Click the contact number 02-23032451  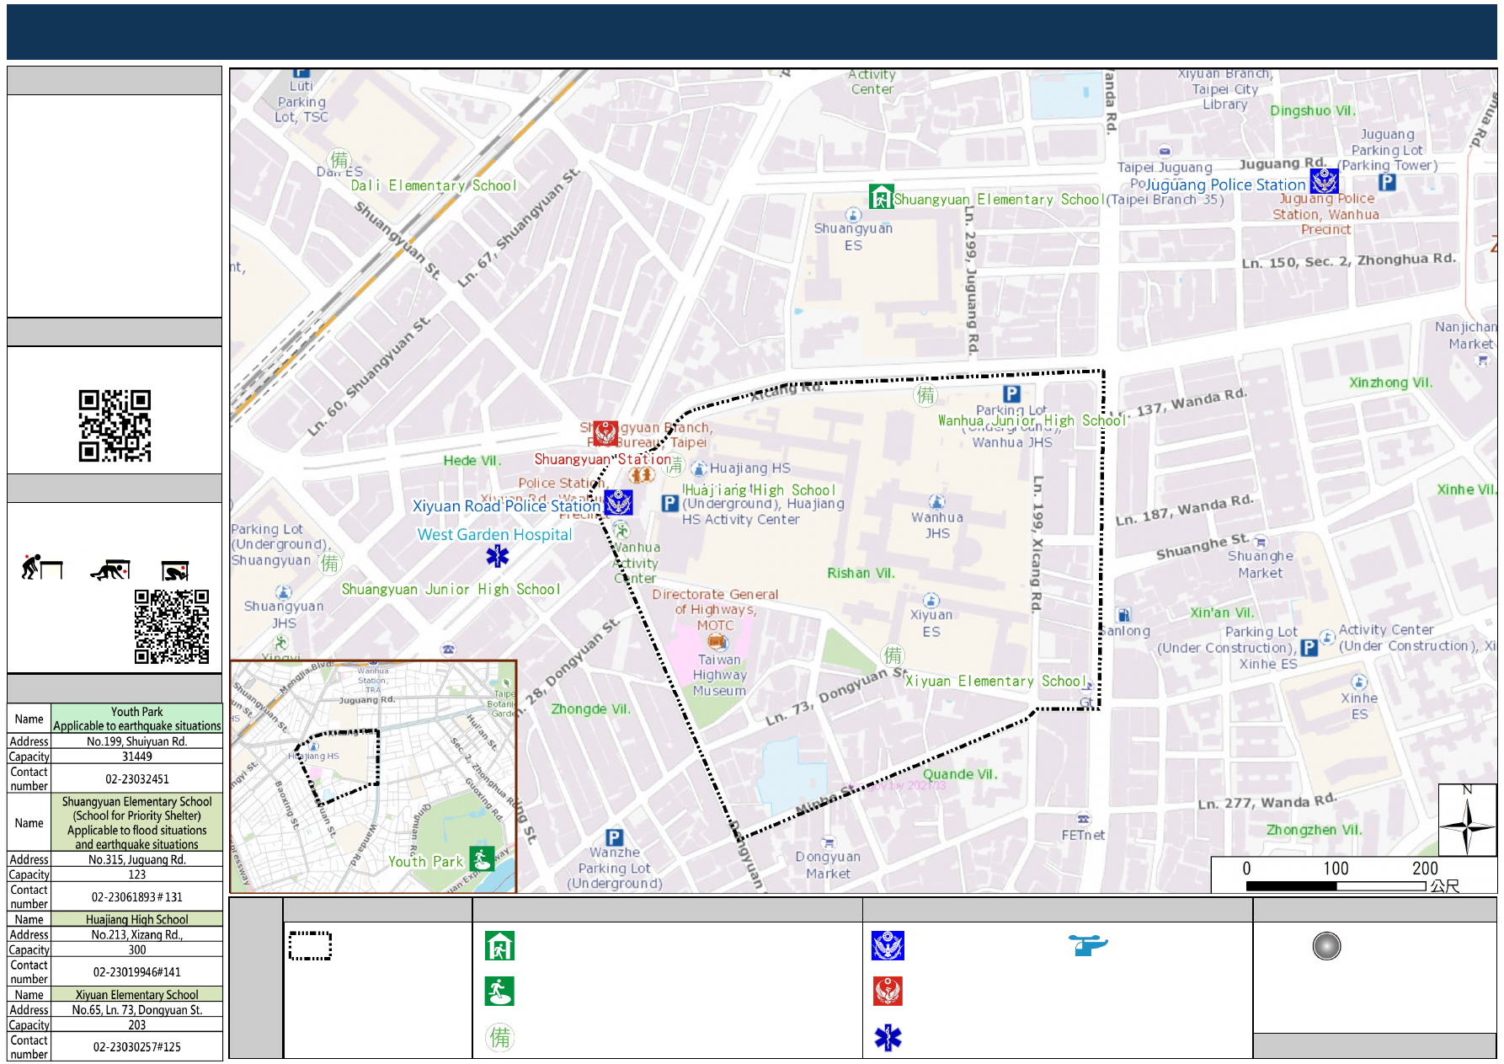click(136, 779)
